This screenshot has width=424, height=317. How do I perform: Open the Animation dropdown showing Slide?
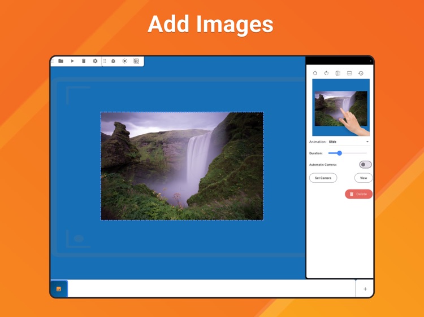pyautogui.click(x=349, y=142)
